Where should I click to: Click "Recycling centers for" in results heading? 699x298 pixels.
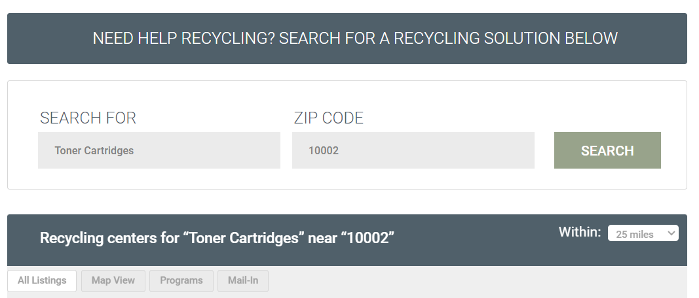pos(109,238)
